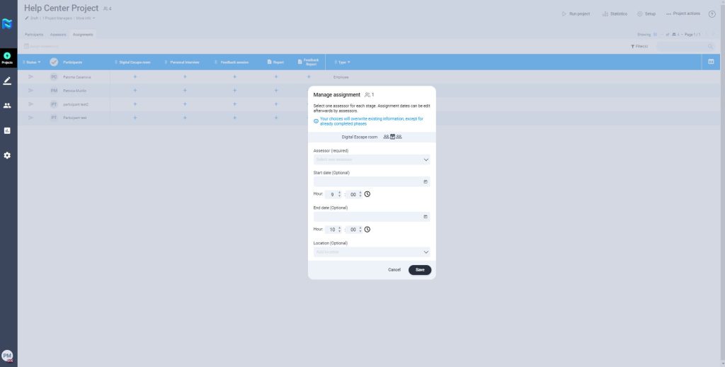Open the settings gear in left sidebar
This screenshot has height=367, width=725.
pyautogui.click(x=7, y=155)
